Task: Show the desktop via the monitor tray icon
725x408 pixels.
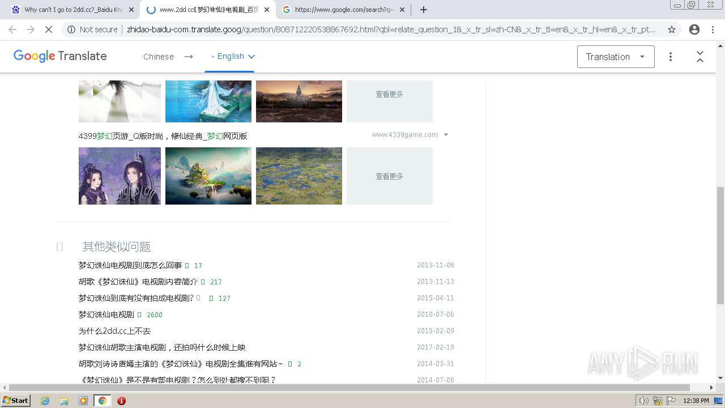Action: click(718, 401)
